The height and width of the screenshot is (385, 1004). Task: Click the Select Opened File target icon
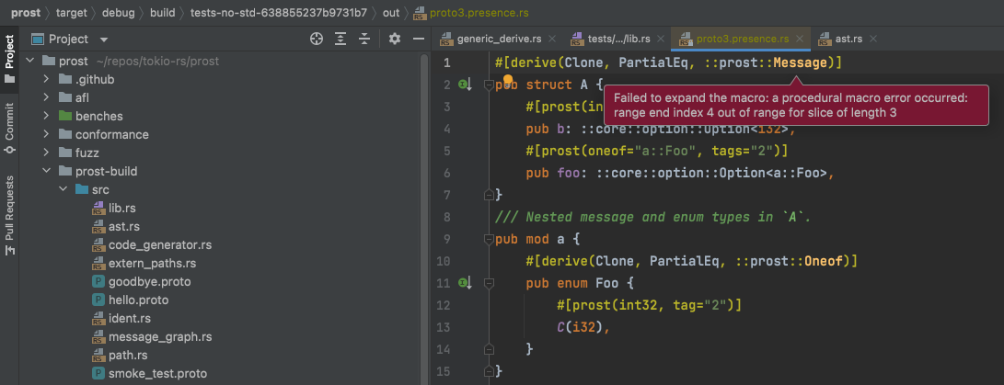316,39
